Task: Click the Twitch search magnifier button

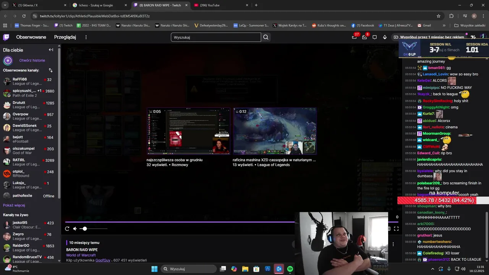Action: (266, 37)
